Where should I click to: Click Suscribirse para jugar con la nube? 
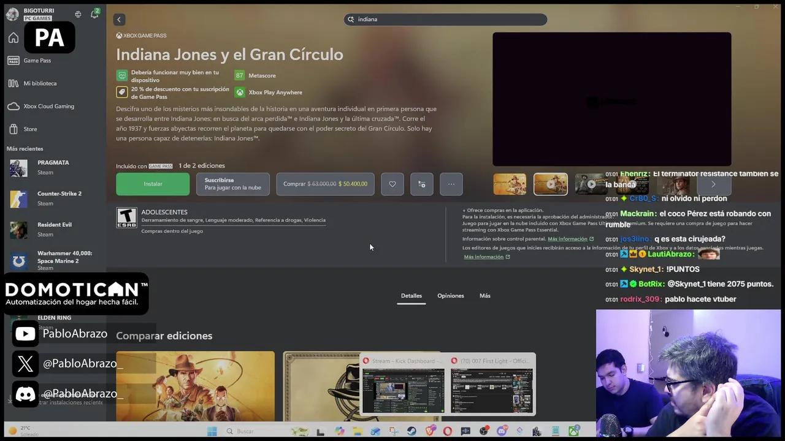[x=232, y=184]
